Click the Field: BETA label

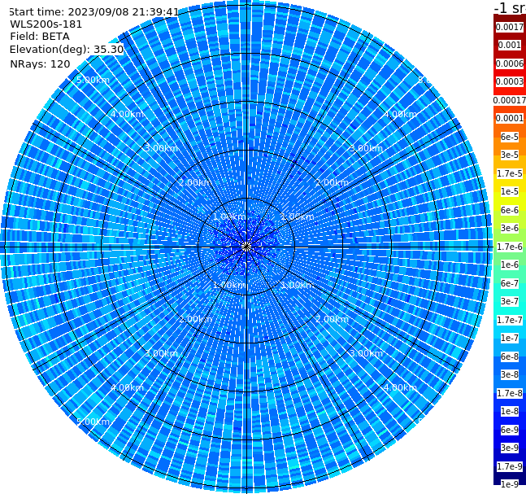(40, 37)
